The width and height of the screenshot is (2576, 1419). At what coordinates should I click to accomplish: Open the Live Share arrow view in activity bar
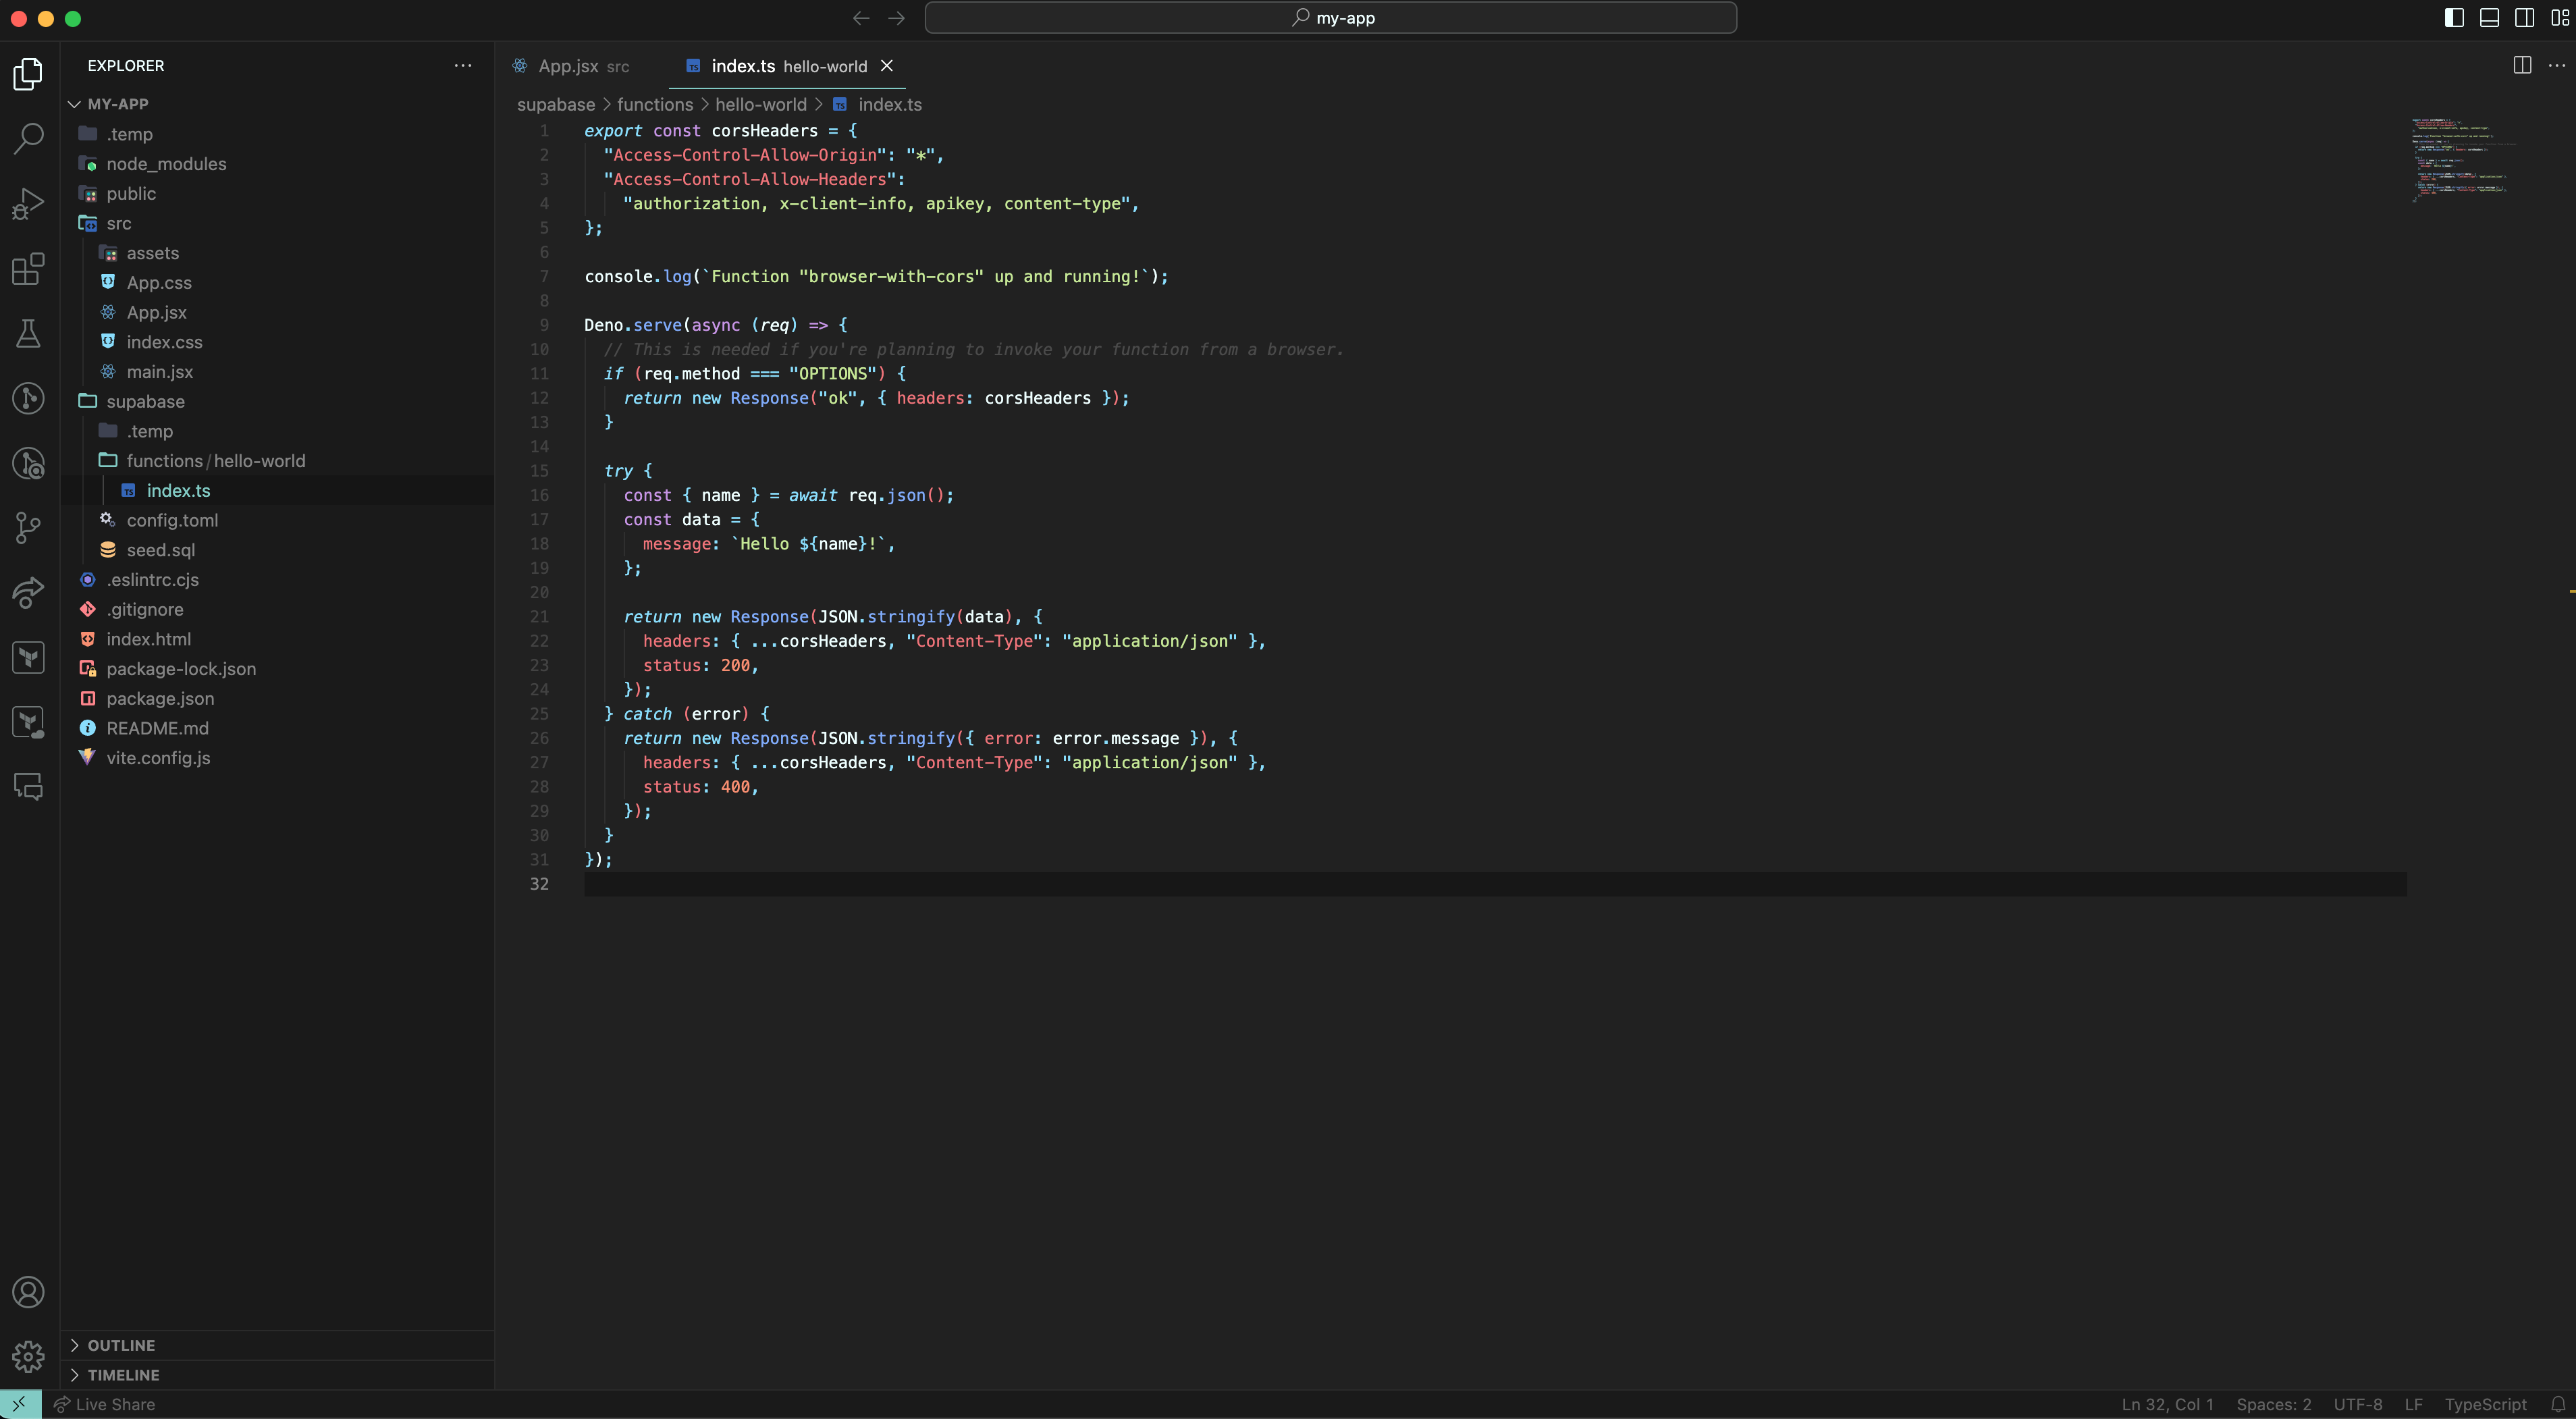pos(28,592)
